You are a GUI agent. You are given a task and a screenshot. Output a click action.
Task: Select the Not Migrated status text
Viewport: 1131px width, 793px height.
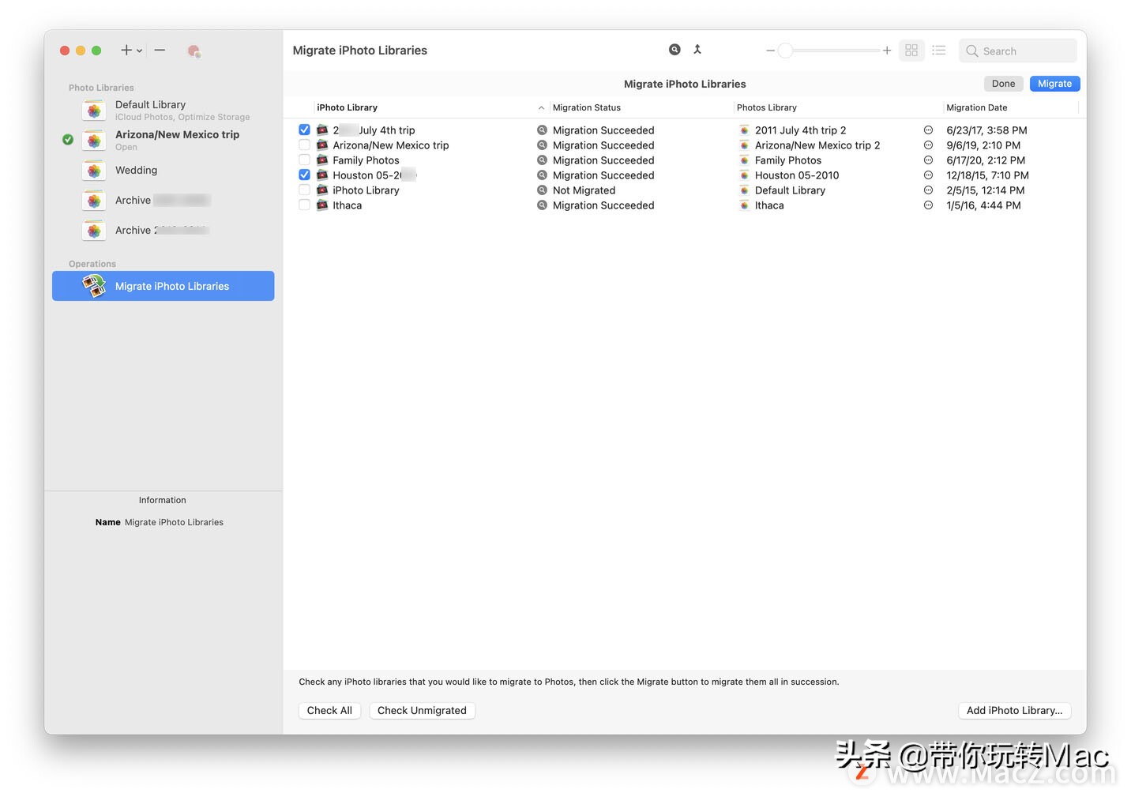pos(584,190)
